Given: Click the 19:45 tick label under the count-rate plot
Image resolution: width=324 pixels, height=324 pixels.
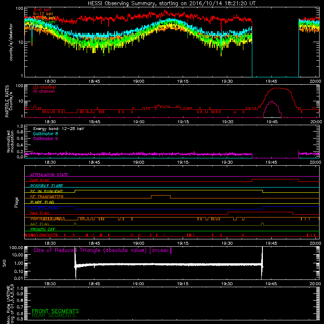Looking at the screenshot, I should click(271, 81).
